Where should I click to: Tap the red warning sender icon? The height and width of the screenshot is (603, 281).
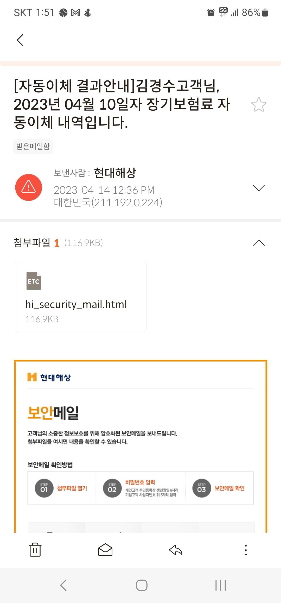click(x=29, y=187)
